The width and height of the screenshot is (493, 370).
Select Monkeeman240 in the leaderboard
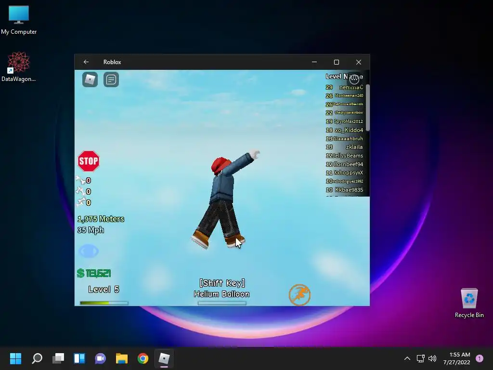(x=349, y=96)
